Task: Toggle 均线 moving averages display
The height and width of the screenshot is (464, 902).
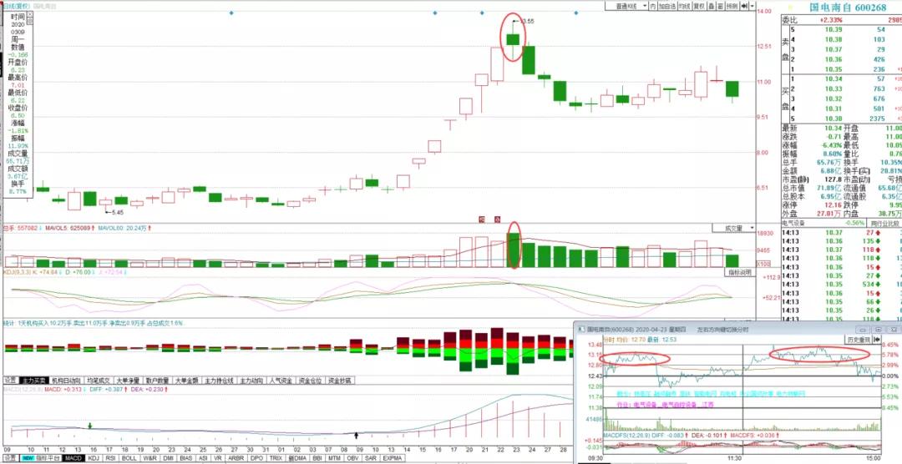Action: [685, 5]
